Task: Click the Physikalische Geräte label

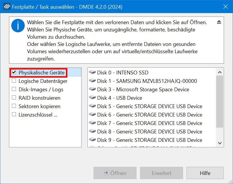Action: coord(42,73)
